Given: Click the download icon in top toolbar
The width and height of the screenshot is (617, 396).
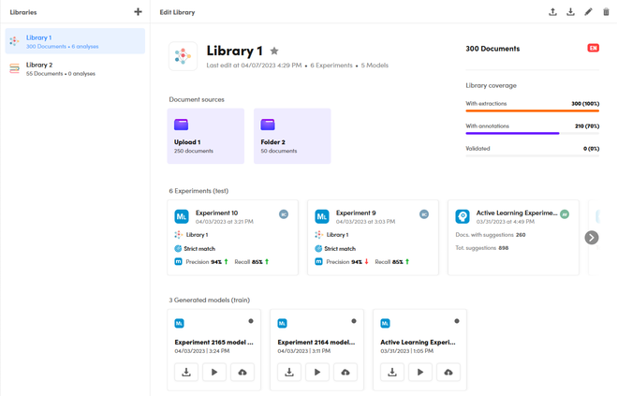Looking at the screenshot, I should tap(570, 12).
